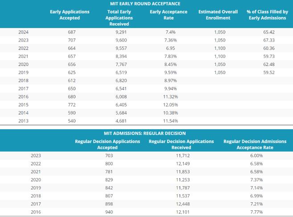Select the 781 regular decision accepted value
This screenshot has width=293, height=217.
(109, 172)
